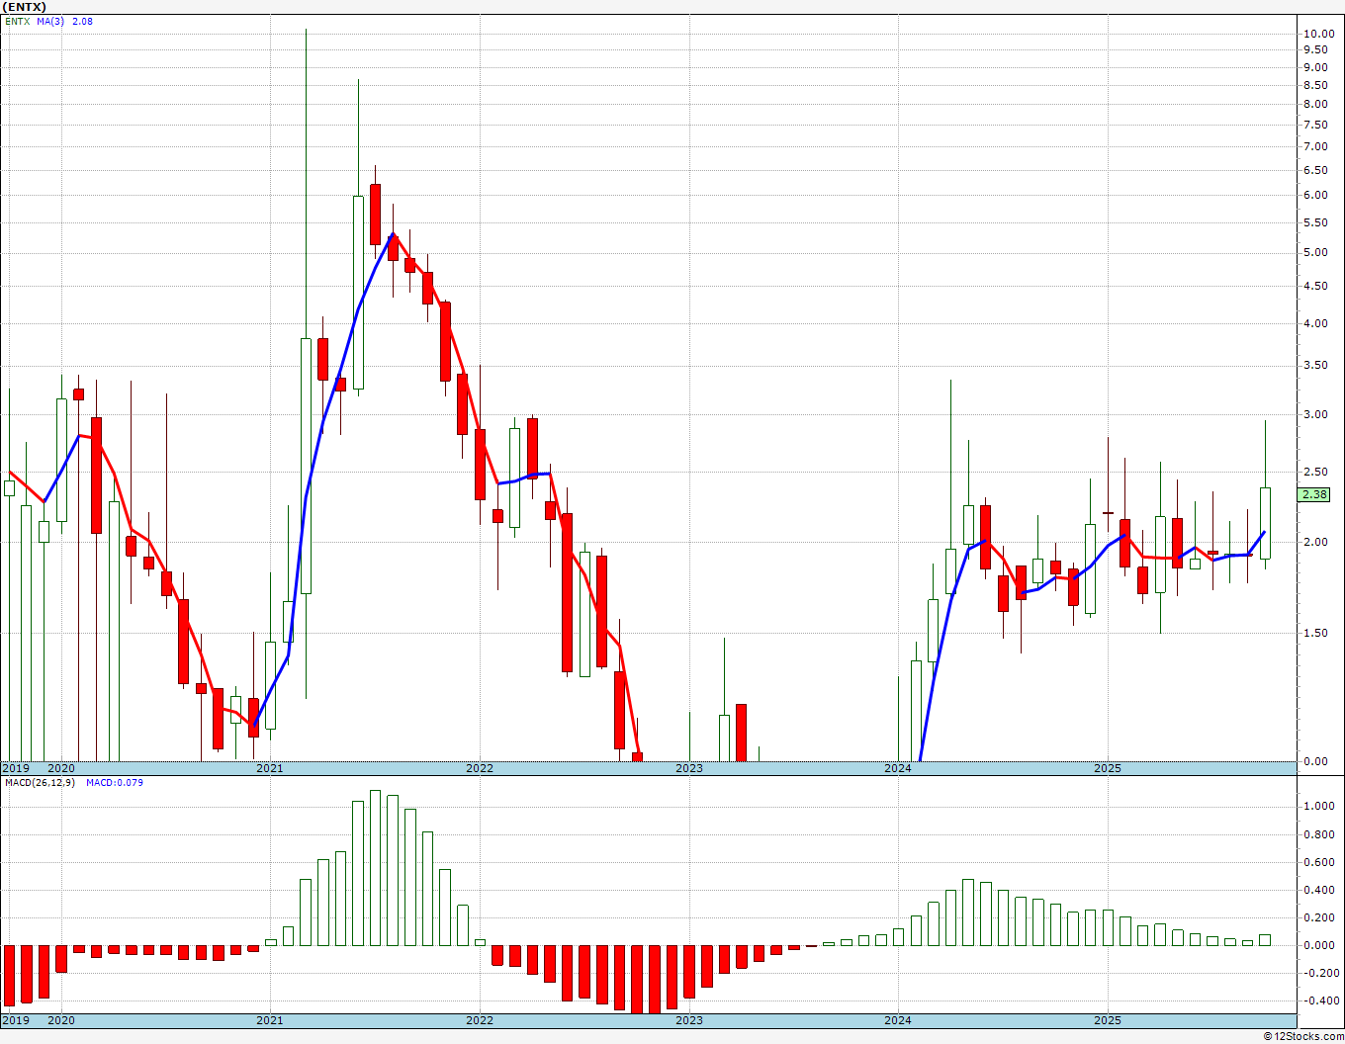Select the 2021 marker on price chart timeline
The image size is (1345, 1044).
[x=270, y=768]
